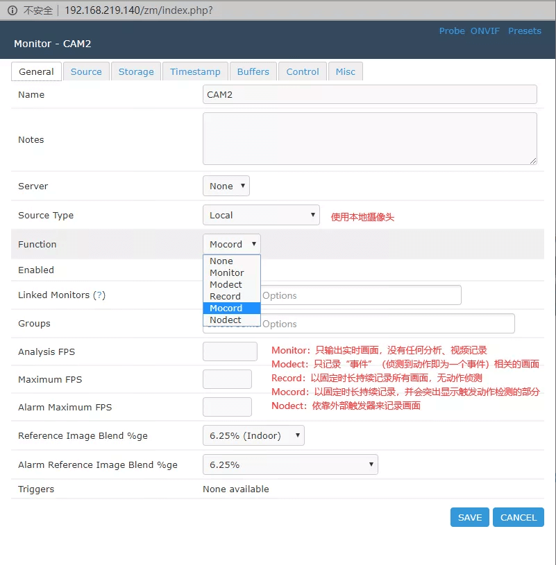Screen dimensions: 556x565
Task: Go to the Timestamp tab
Action: tap(195, 71)
